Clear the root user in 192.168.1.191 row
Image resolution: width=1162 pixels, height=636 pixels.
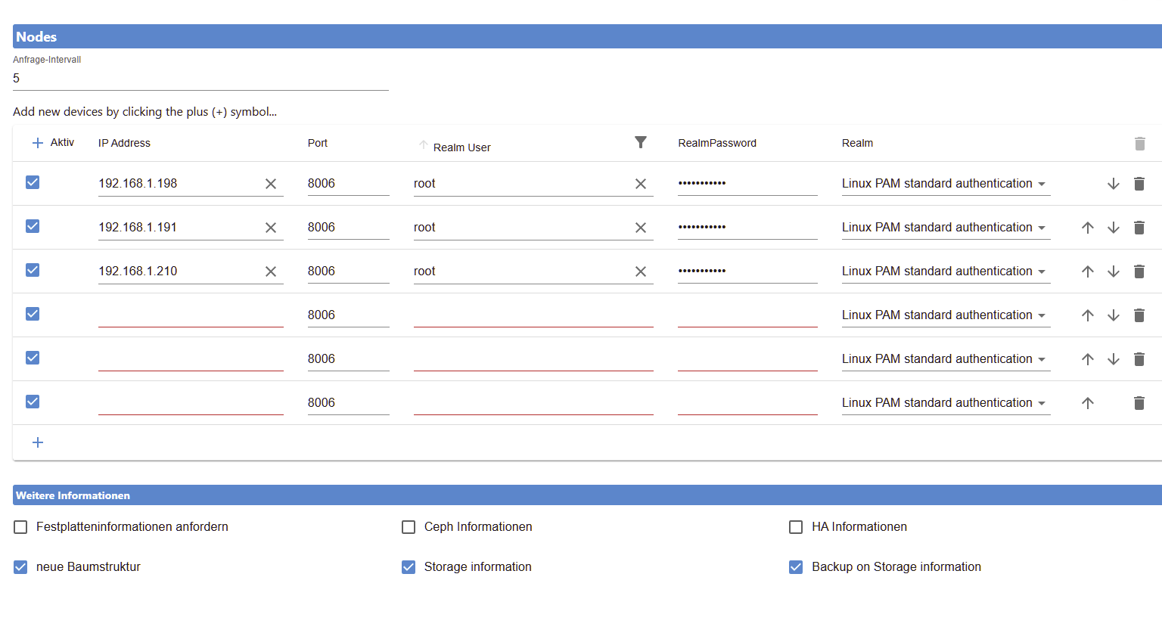(x=640, y=228)
